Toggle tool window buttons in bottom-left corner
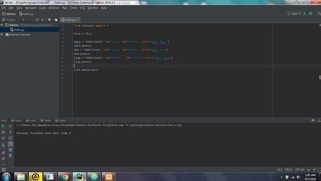This screenshot has height=181, width=321. 4,170
